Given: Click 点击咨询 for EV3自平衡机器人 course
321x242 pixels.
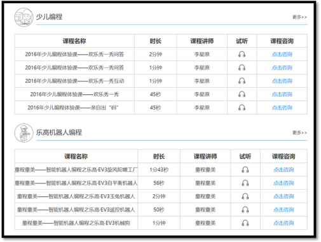Looking at the screenshot, I should 283,183.
